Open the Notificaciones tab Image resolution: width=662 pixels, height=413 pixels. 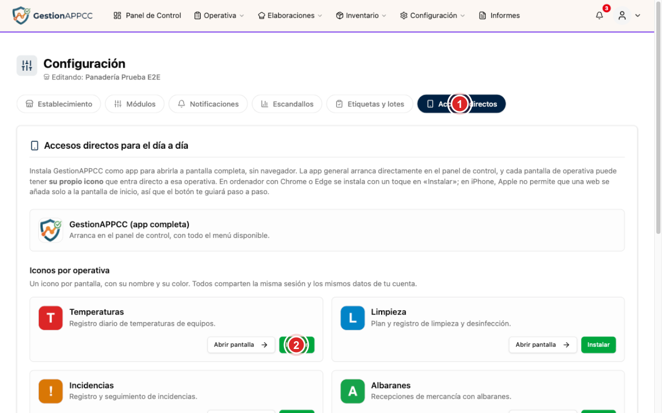click(x=208, y=104)
